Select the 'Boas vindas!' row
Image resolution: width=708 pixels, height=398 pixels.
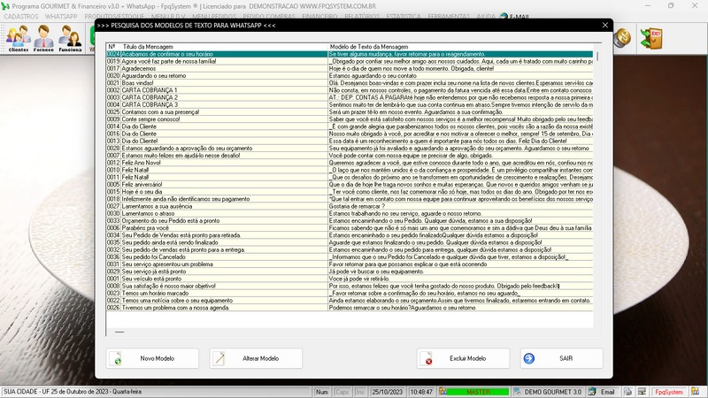pyautogui.click(x=350, y=83)
